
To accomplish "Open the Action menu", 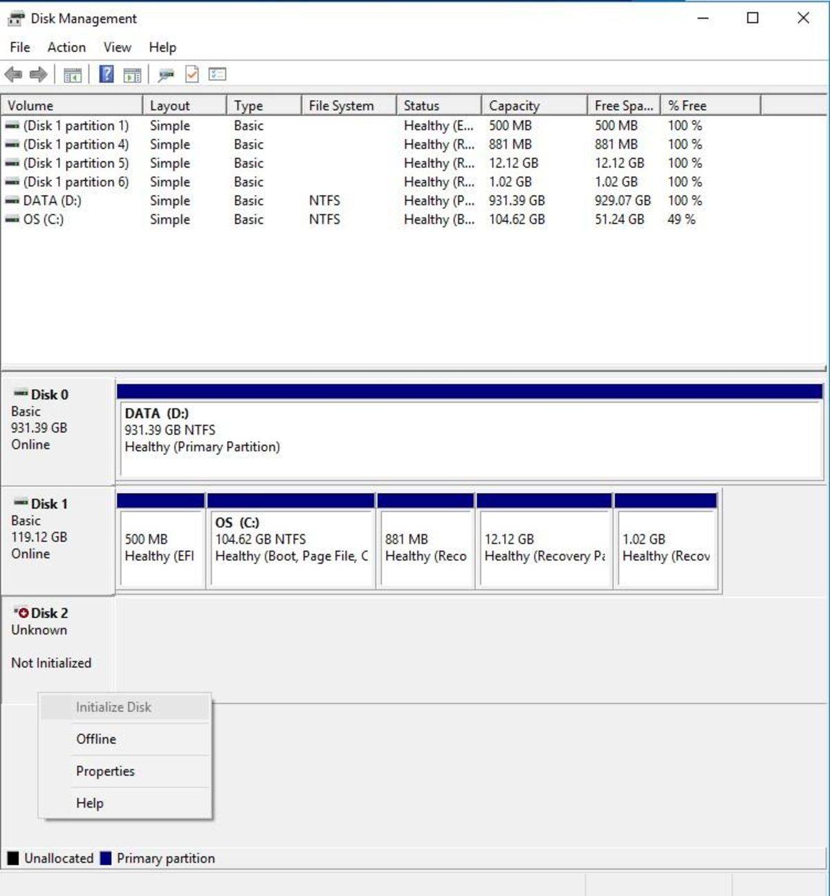I will pos(66,47).
